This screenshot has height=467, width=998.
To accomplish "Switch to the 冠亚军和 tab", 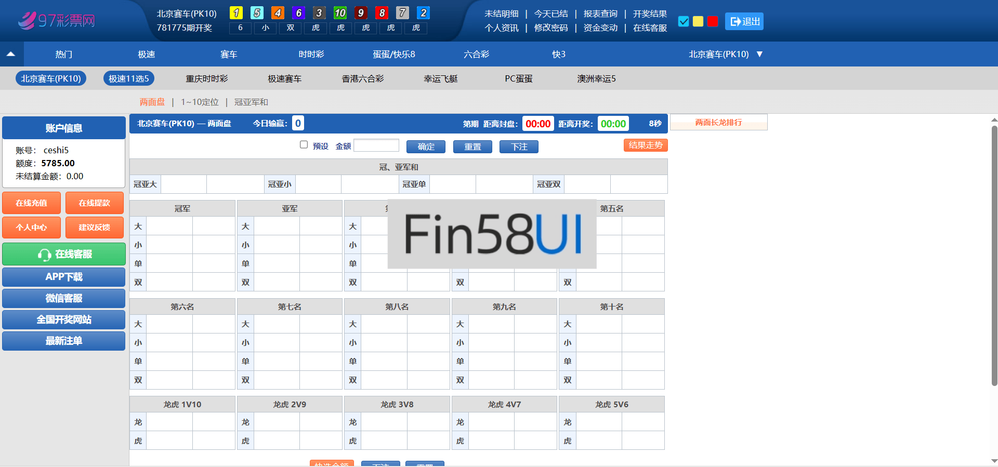I will (x=251, y=102).
